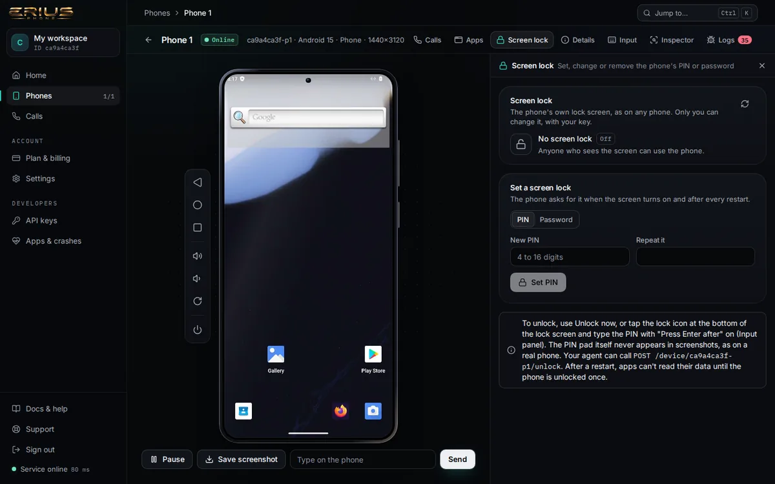The width and height of the screenshot is (775, 484).
Task: Pause the phone stream
Action: point(167,459)
